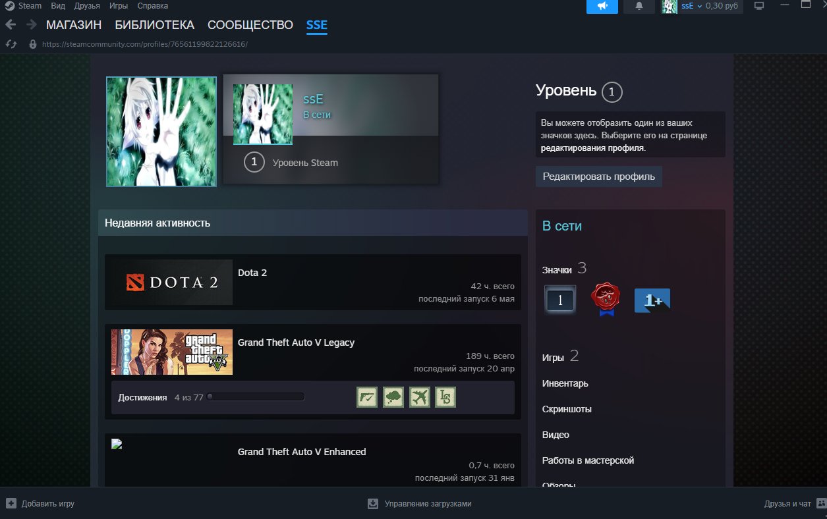Click the blue 1+ badge
The width and height of the screenshot is (827, 519).
(x=652, y=300)
